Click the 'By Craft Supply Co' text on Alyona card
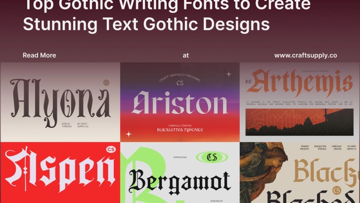360x203 pixels. [83, 125]
